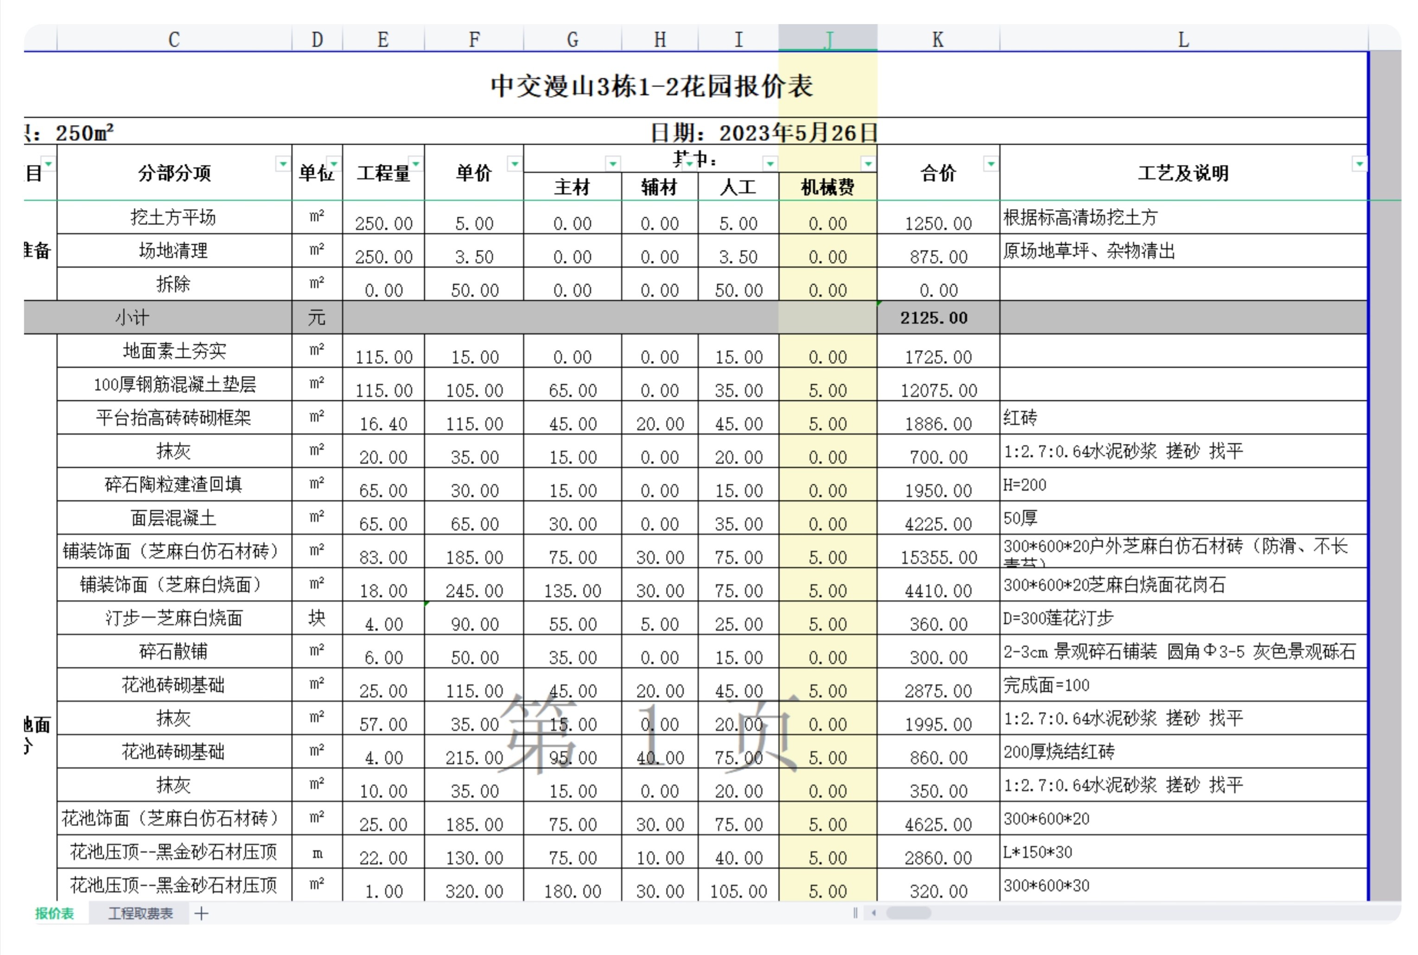Screen dimensions: 1418x955
Task: Open the filter dropdown above 机械费 column
Action: click(868, 163)
